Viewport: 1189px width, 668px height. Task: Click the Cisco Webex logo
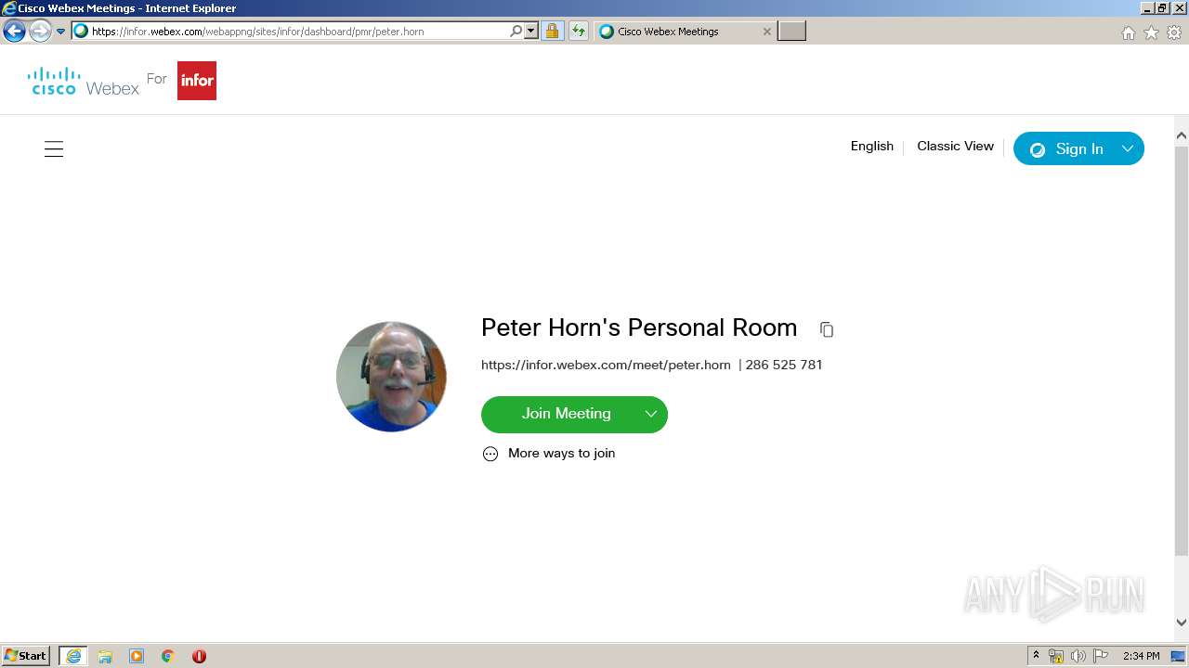click(x=84, y=81)
